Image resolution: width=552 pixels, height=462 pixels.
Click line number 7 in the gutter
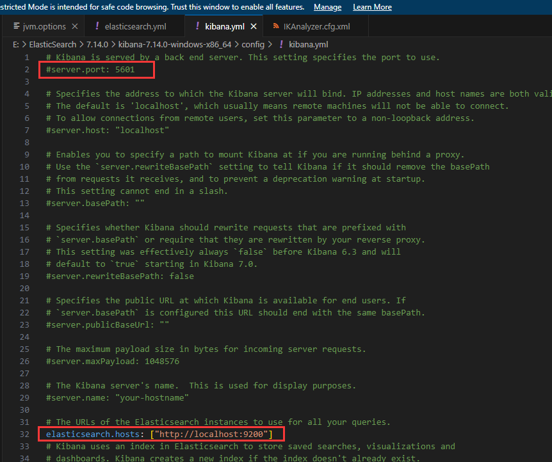coord(27,131)
